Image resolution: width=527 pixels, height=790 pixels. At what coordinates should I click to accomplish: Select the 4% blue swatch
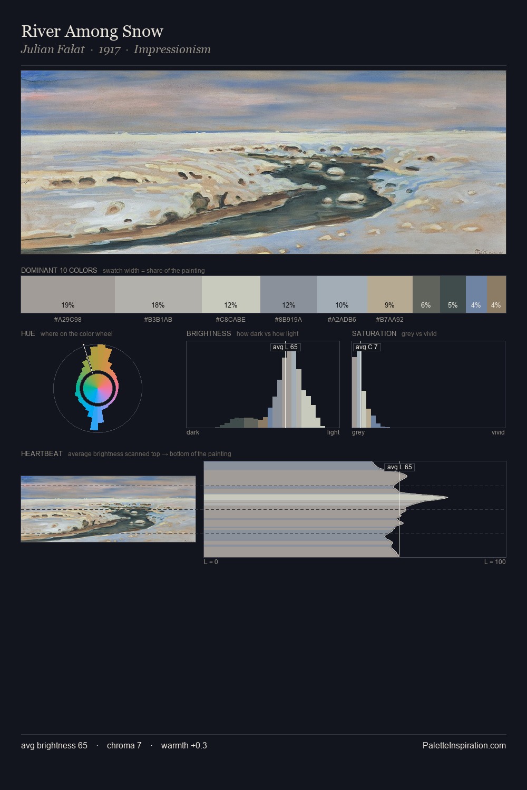(x=476, y=294)
